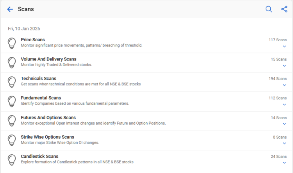Open the search magnifier icon
293x173 pixels.
[x=269, y=9]
